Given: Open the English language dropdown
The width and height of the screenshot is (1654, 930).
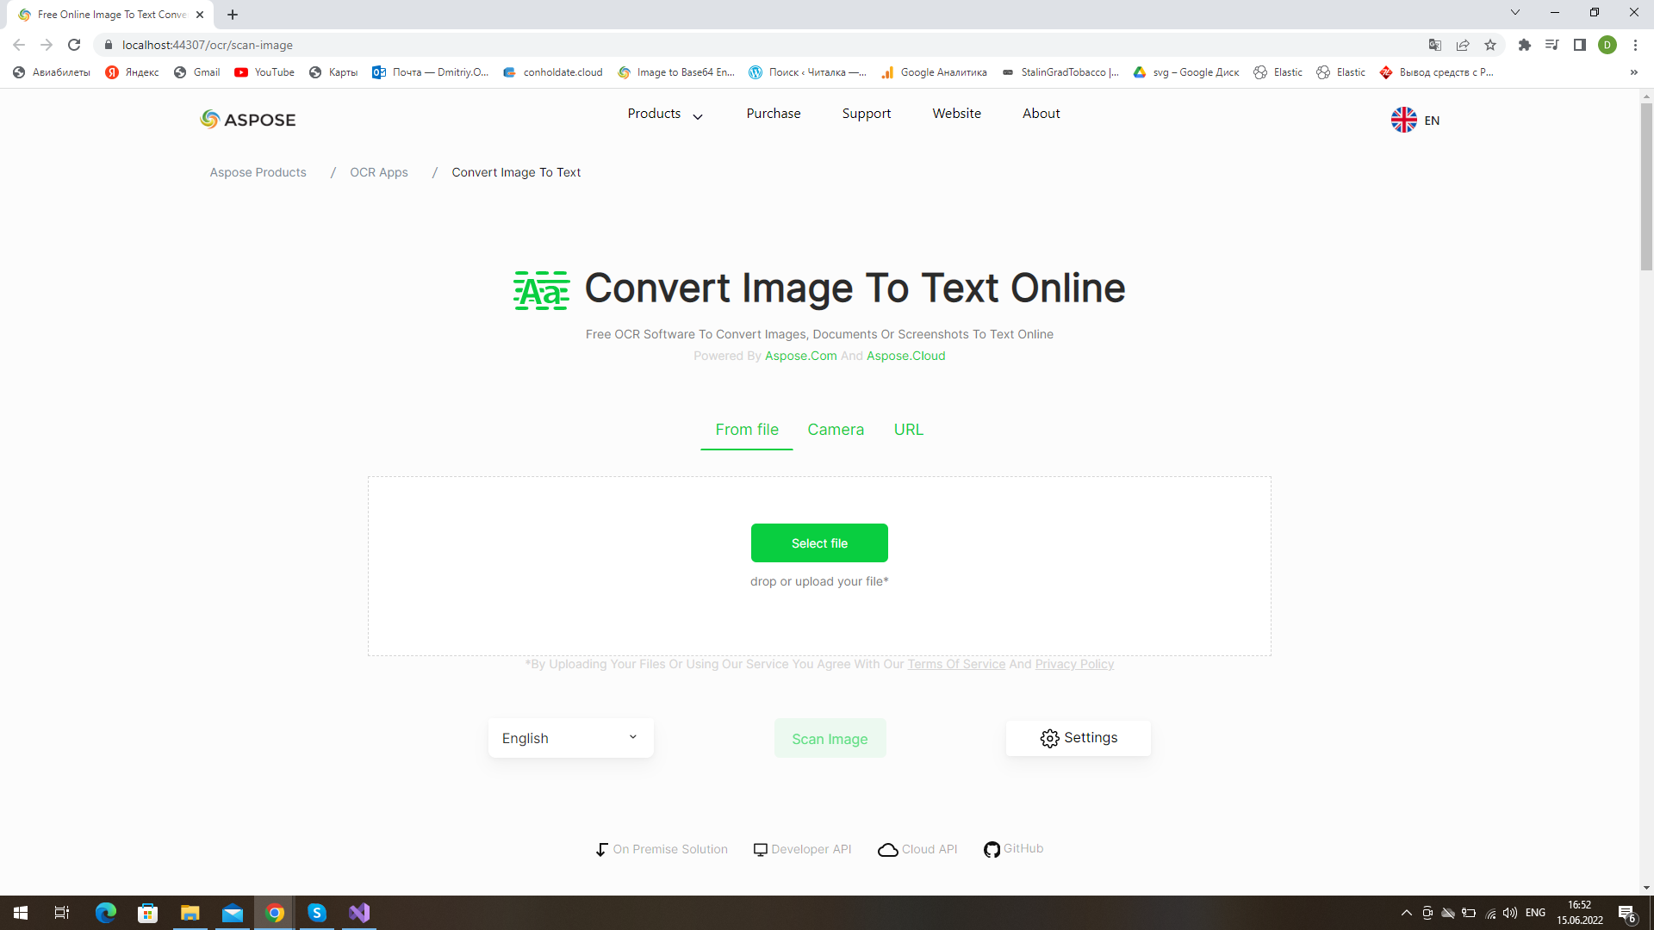Looking at the screenshot, I should 570,738.
